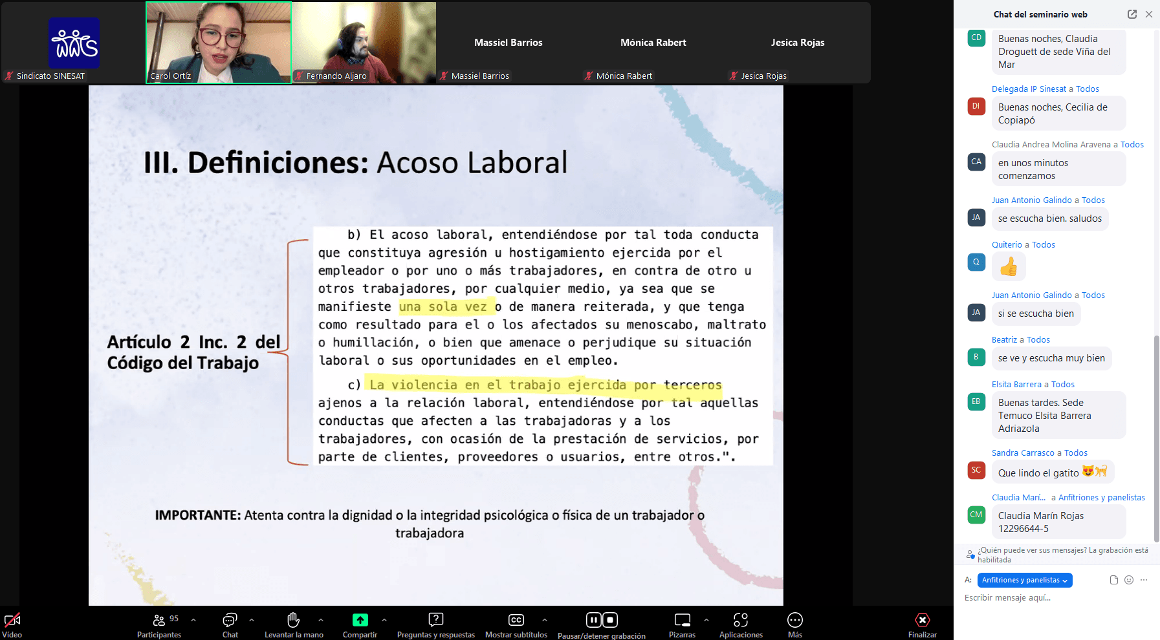The width and height of the screenshot is (1160, 640).
Task: Open the Participantes panel icon
Action: click(159, 621)
